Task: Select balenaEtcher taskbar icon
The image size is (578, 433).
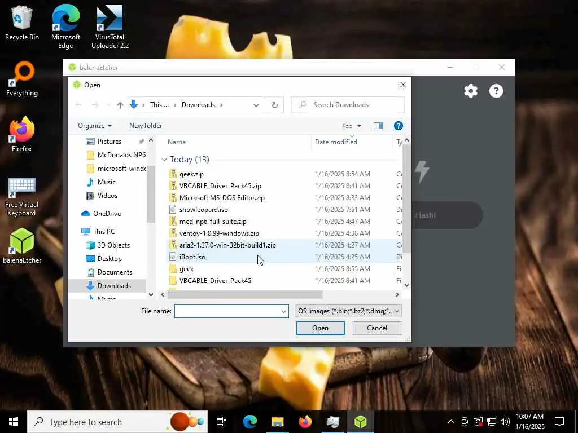Action: pyautogui.click(x=361, y=422)
